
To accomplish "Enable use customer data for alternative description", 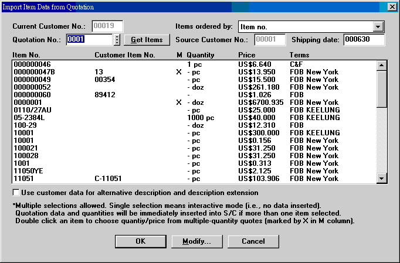I will [x=16, y=192].
